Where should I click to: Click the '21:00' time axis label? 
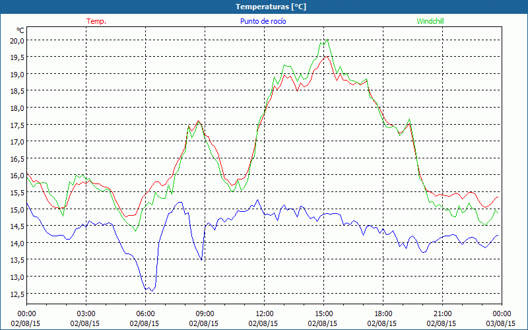pyautogui.click(x=442, y=314)
